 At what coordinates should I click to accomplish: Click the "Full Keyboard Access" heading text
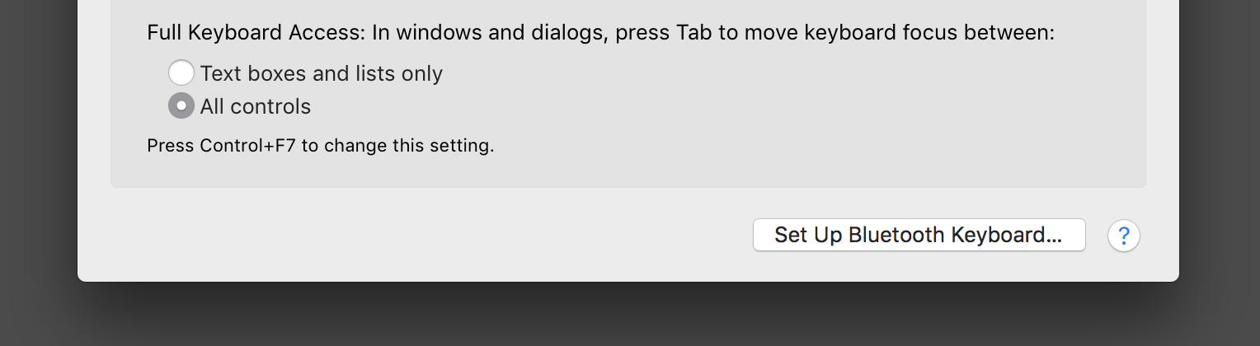256,33
